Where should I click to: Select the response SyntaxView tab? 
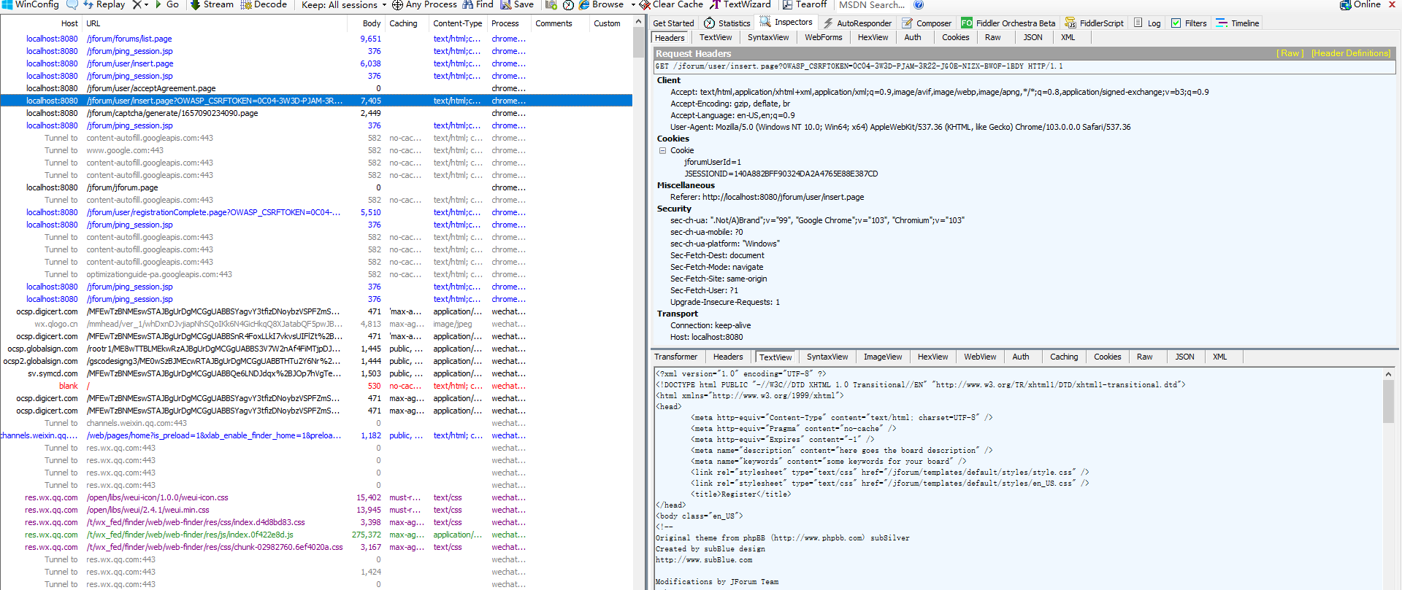click(827, 357)
